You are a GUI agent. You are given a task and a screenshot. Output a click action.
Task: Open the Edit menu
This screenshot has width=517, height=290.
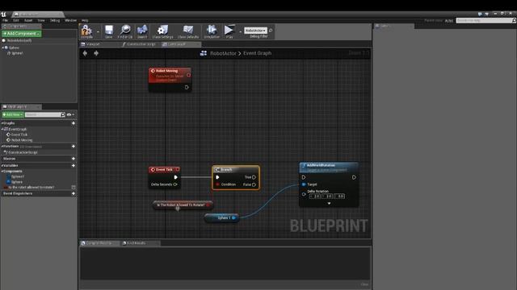(16, 20)
